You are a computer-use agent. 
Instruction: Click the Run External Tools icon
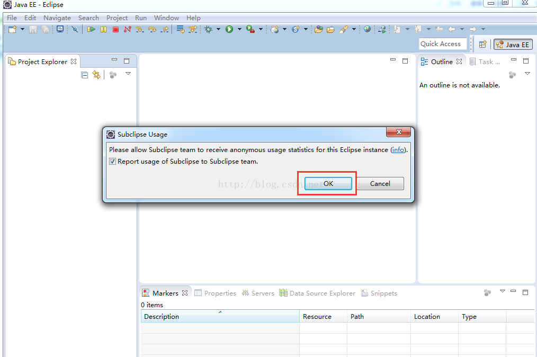(250, 30)
